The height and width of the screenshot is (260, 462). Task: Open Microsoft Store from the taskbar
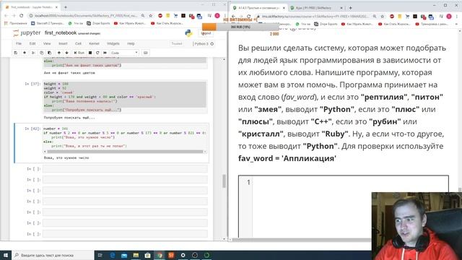pos(147,255)
